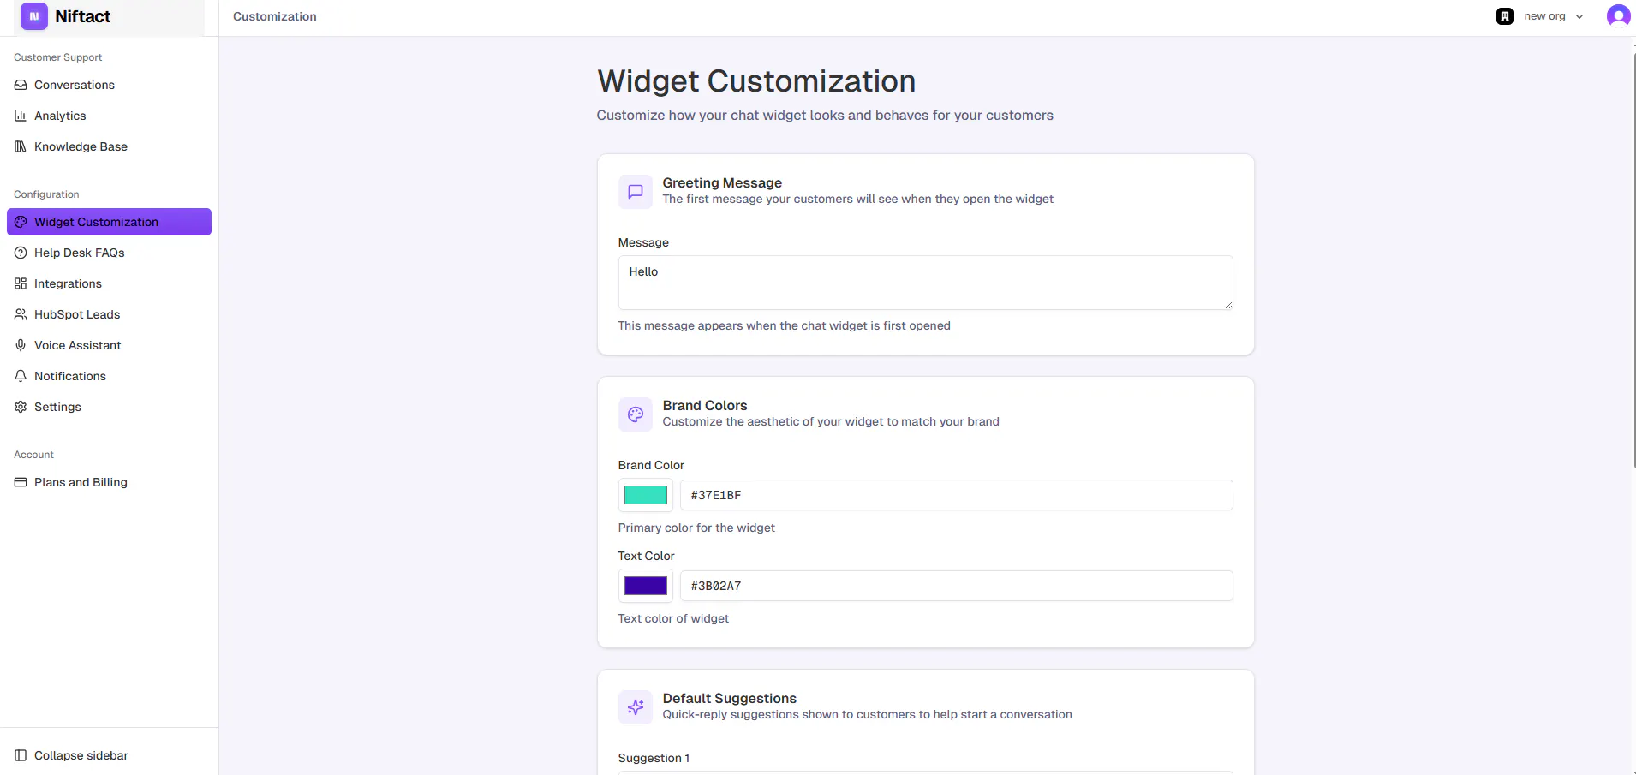Navigate to Integrations
1636x775 pixels.
[x=109, y=283]
